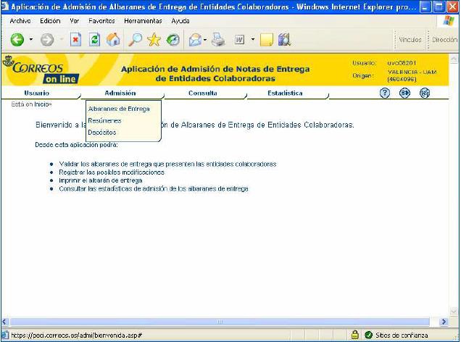This screenshot has width=461, height=342.
Task: Expand the Back button dropdown arrow
Action: pyautogui.click(x=30, y=41)
